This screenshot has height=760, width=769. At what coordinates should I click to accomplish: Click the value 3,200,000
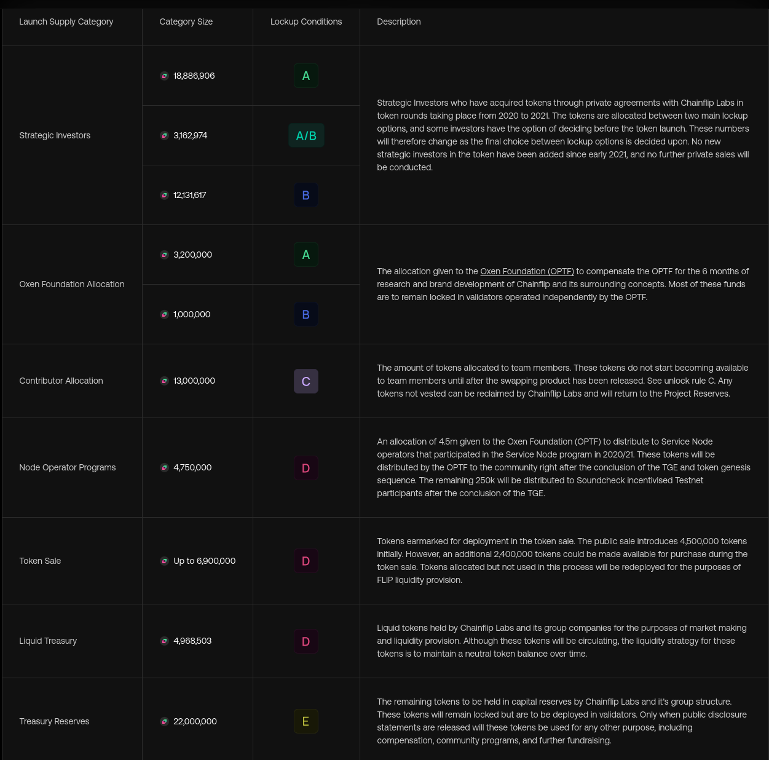pyautogui.click(x=193, y=255)
